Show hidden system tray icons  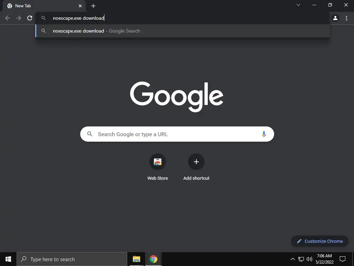[292, 259]
